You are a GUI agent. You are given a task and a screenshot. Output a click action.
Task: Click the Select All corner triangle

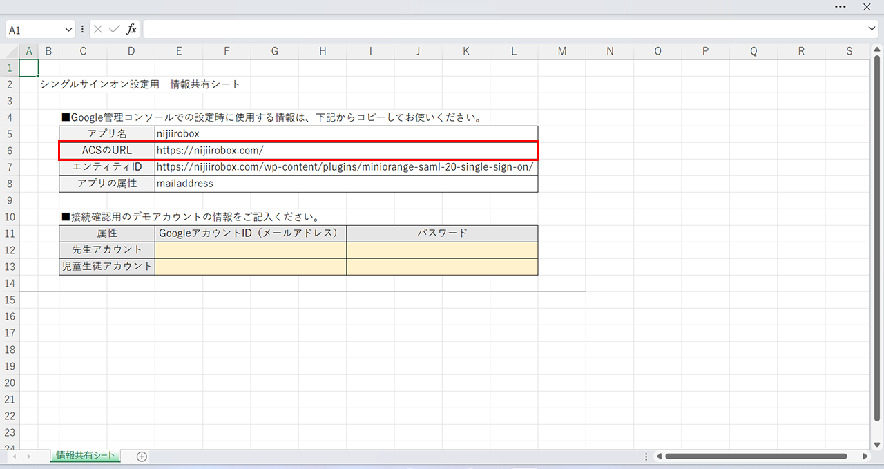[10, 51]
